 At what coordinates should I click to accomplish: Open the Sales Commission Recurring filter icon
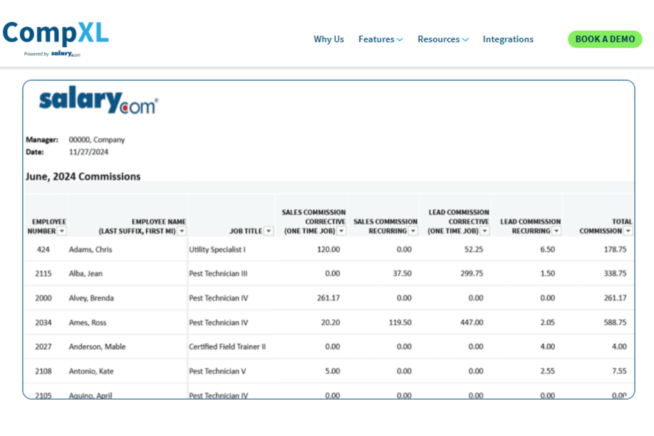coord(413,231)
